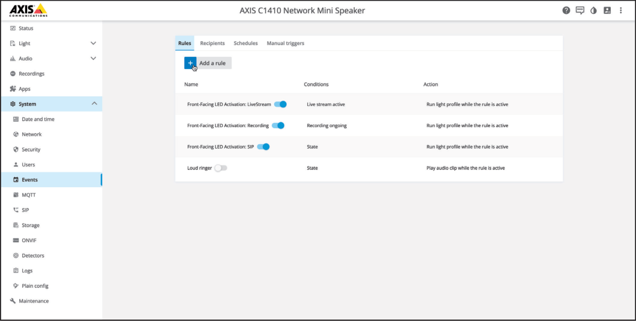Click the Security shield icon

(x=16, y=150)
